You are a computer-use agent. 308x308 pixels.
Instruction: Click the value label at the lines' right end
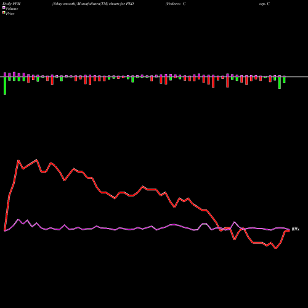(296, 229)
